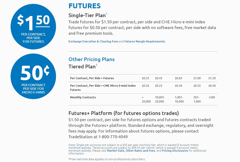Click the Market Data link
The width and height of the screenshot is (240, 162).
116,151
